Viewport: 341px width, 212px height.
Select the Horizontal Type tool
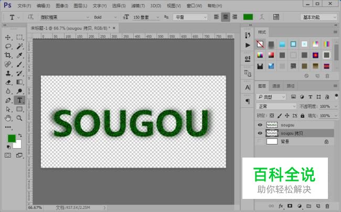tap(19, 101)
